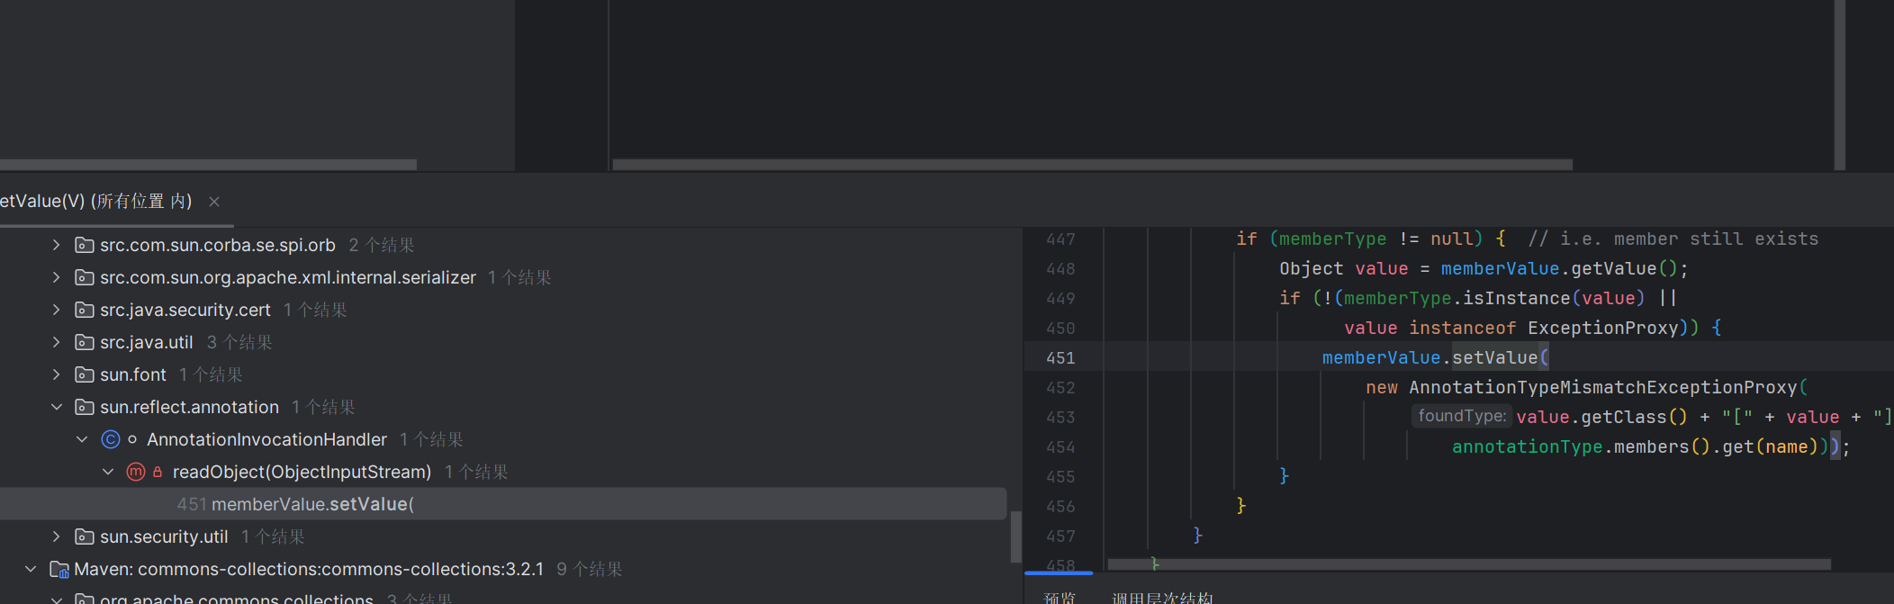This screenshot has width=1894, height=604.
Task: Click the sun.font package folder icon
Action: 85,374
